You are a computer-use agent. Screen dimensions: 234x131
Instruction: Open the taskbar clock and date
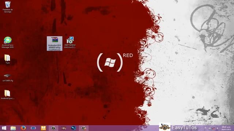(226, 128)
